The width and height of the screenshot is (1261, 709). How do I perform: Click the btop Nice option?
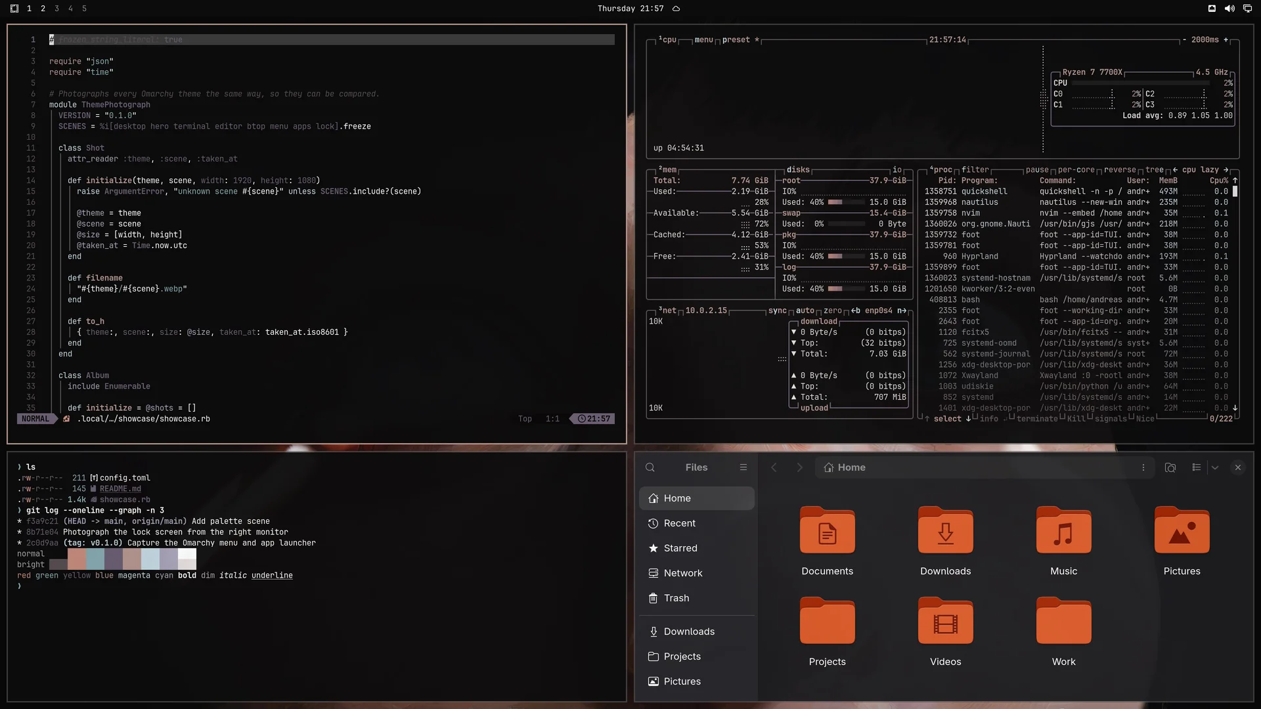pyautogui.click(x=1145, y=419)
